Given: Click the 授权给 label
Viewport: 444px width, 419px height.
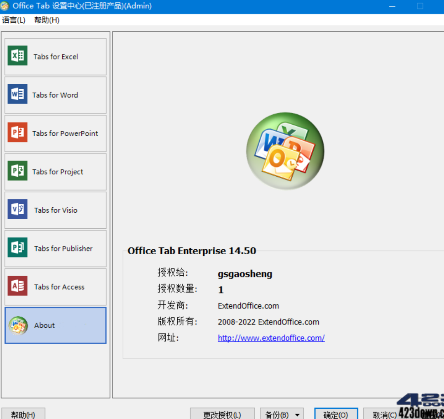Looking at the screenshot, I should point(173,272).
